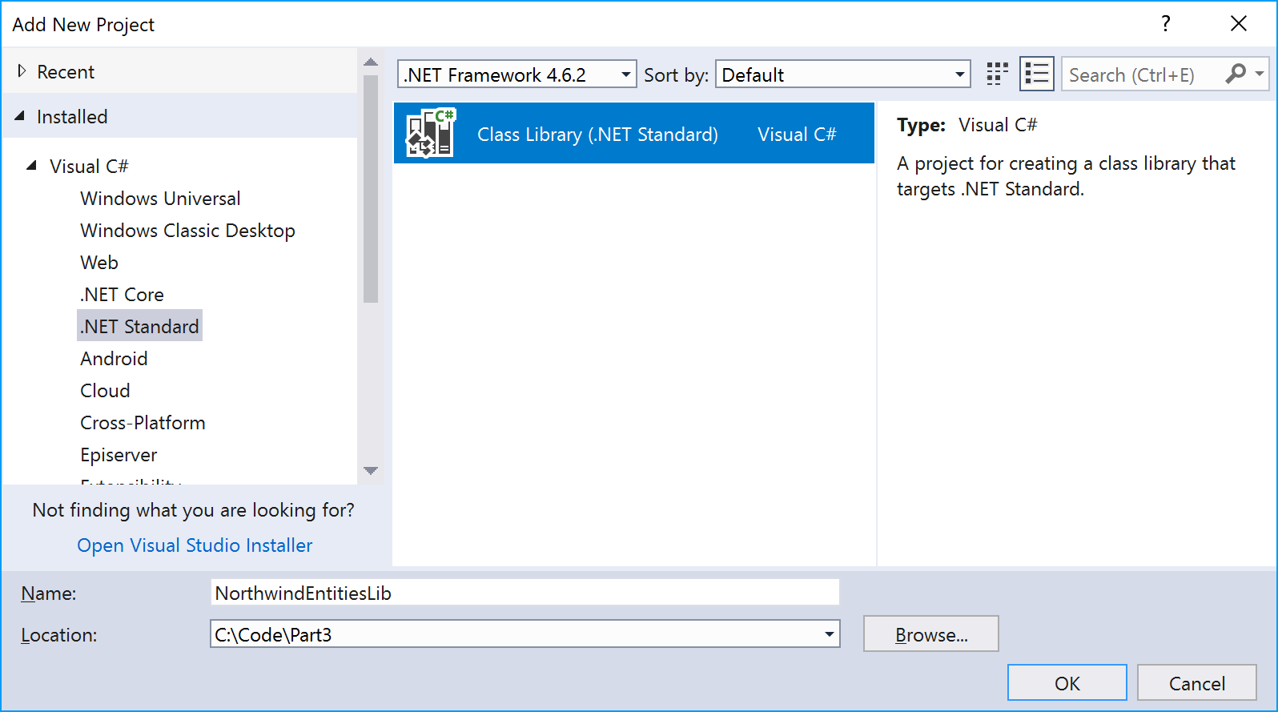The image size is (1278, 712).
Task: Switch to small icons view
Action: click(997, 74)
